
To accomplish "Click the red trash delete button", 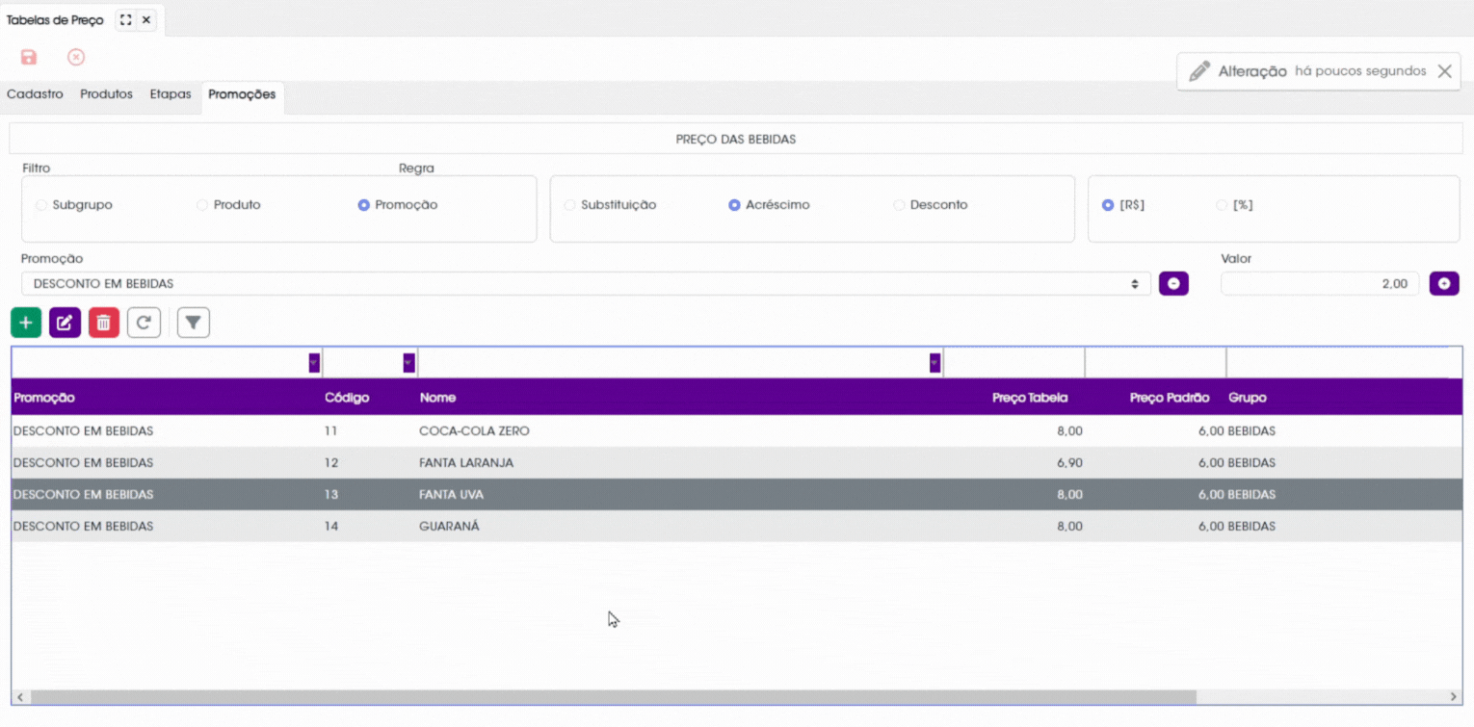I will (104, 323).
